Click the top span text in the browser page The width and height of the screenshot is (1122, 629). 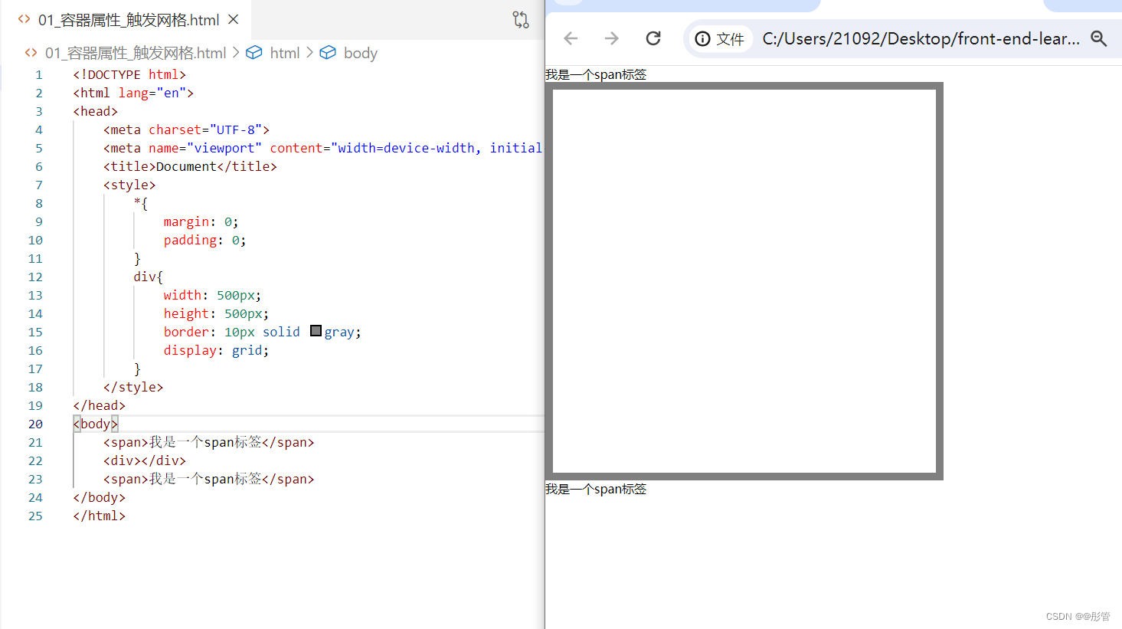[x=596, y=74]
